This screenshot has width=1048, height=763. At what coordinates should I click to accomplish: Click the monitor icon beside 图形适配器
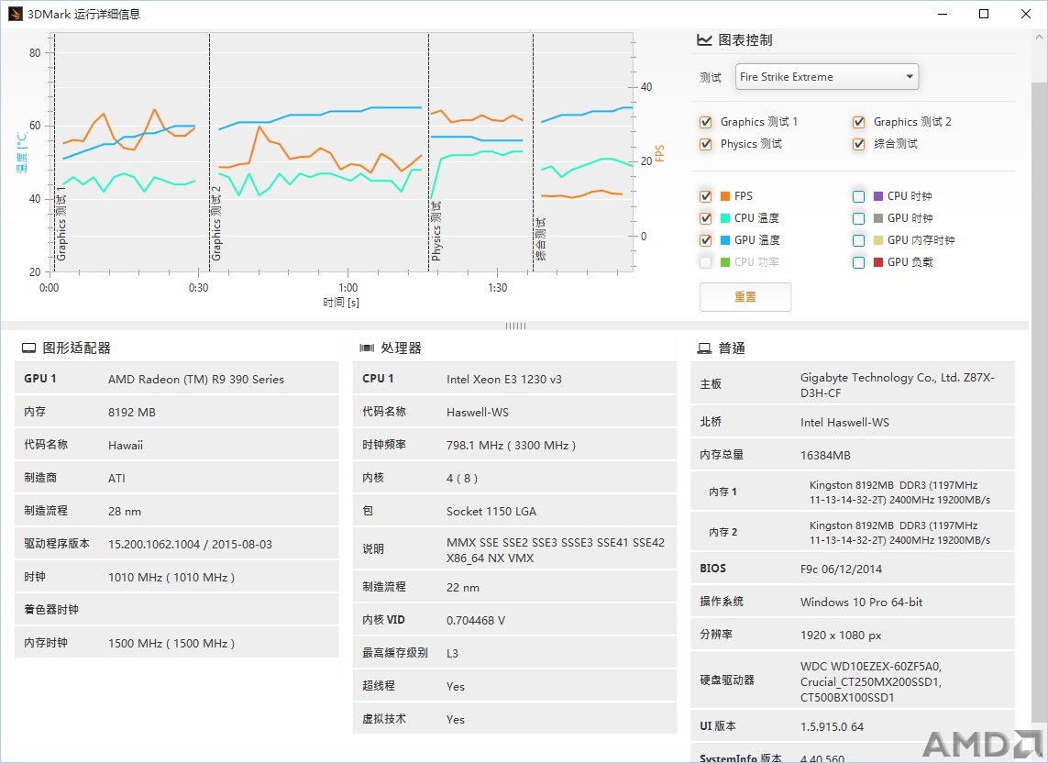(28, 348)
